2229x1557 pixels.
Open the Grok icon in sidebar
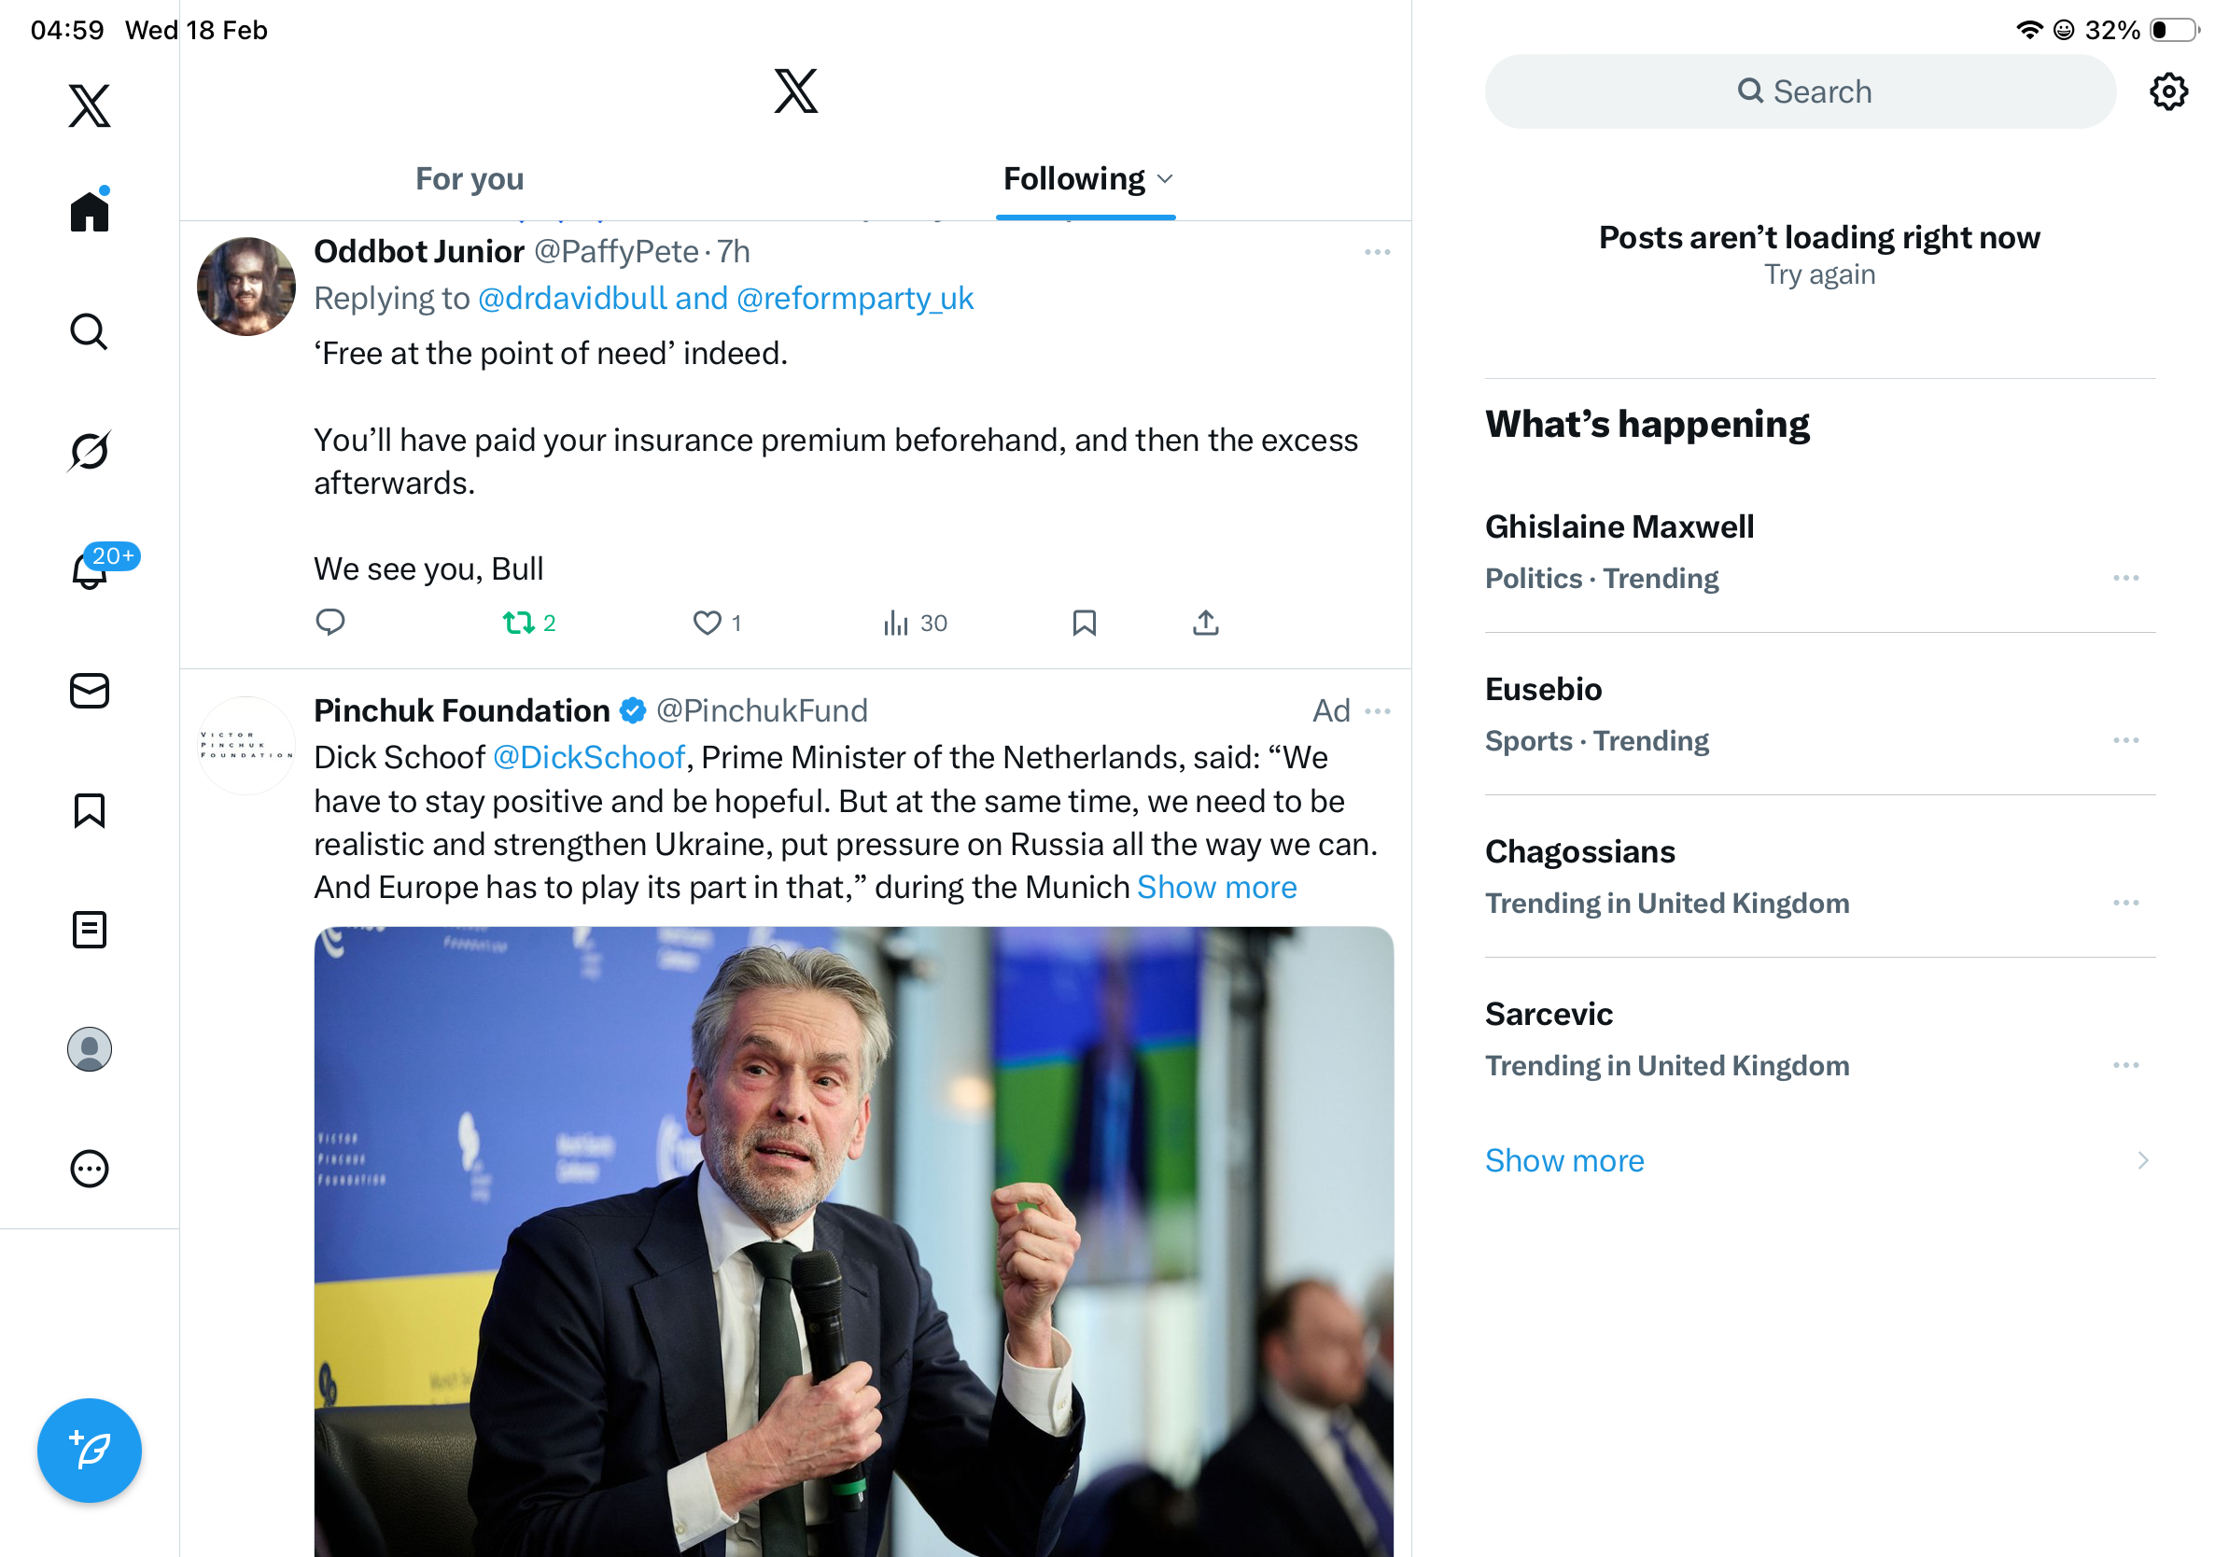pos(90,451)
